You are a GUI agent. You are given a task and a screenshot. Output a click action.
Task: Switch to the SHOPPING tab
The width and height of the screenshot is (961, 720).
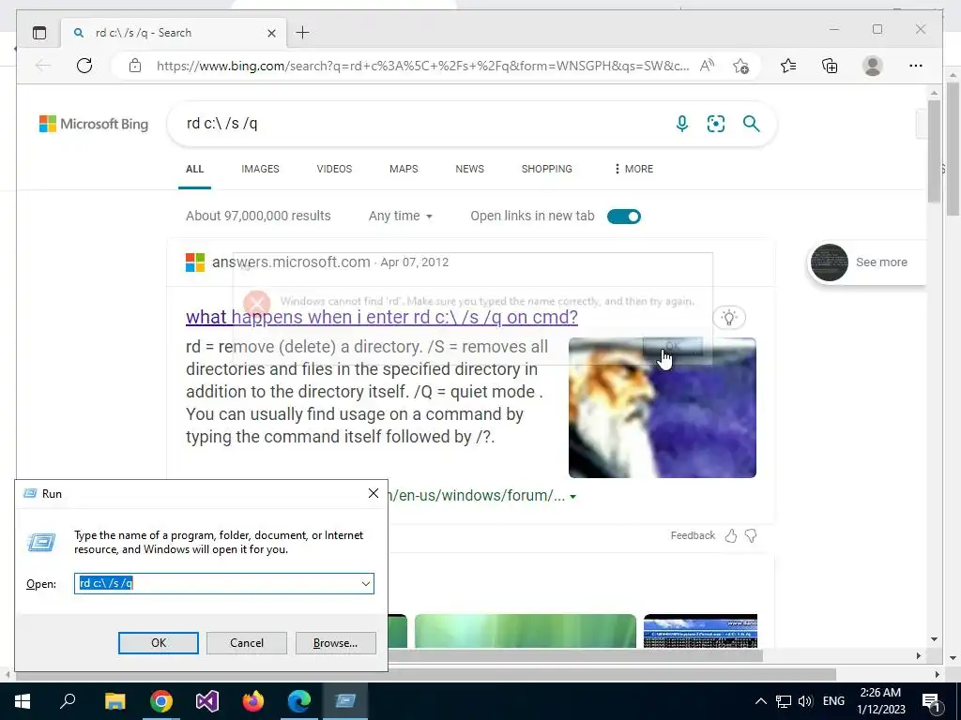click(547, 169)
